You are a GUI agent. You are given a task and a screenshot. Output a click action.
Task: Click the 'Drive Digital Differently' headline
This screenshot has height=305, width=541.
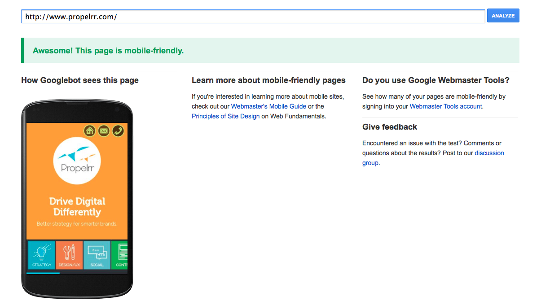[x=77, y=206]
